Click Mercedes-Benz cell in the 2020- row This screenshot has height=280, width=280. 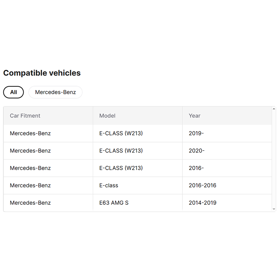click(x=48, y=151)
